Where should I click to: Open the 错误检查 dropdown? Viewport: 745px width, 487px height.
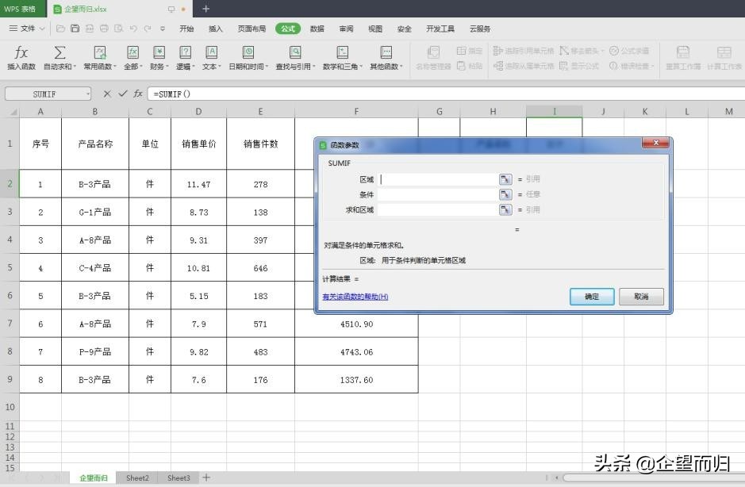(632, 66)
